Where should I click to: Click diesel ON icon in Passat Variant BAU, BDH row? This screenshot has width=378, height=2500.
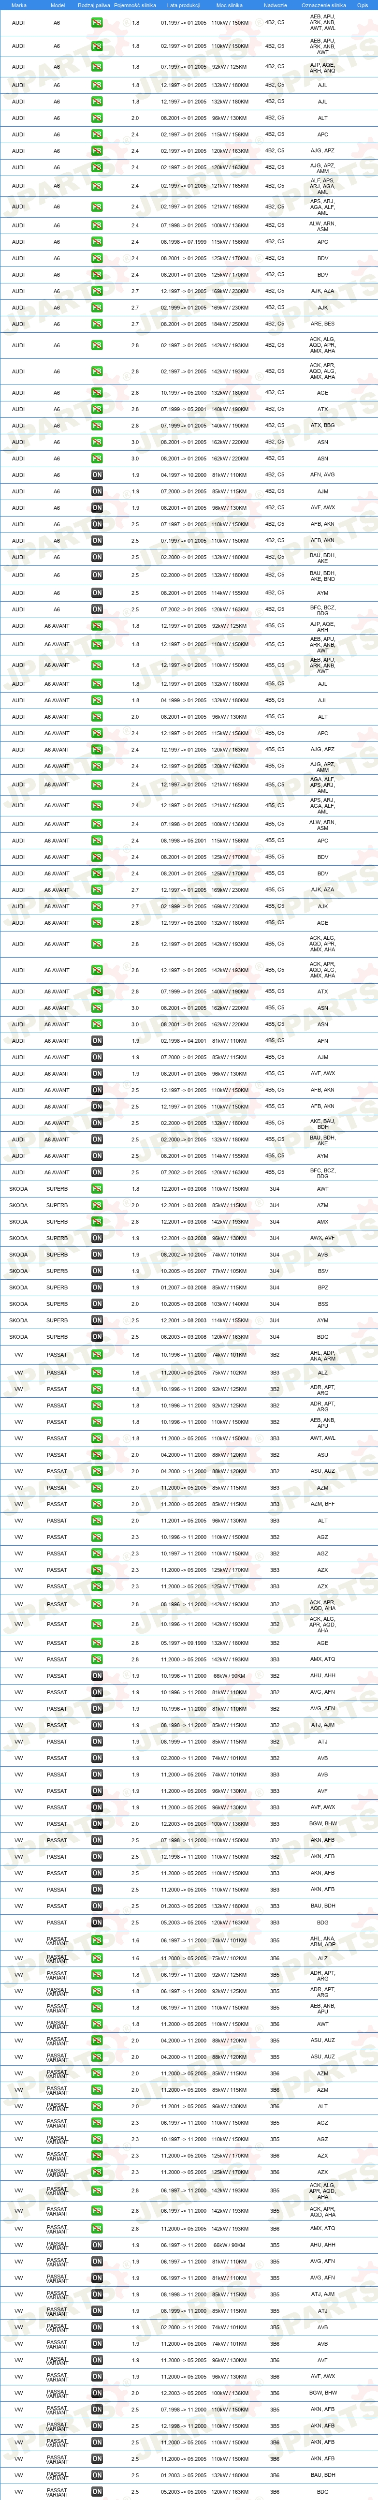click(x=97, y=2475)
